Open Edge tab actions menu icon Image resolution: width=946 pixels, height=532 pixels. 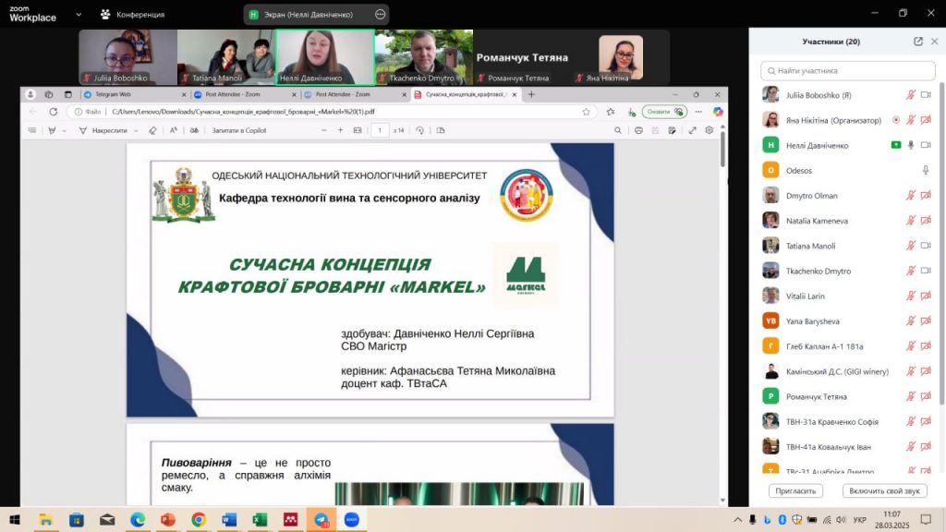pyautogui.click(x=67, y=94)
